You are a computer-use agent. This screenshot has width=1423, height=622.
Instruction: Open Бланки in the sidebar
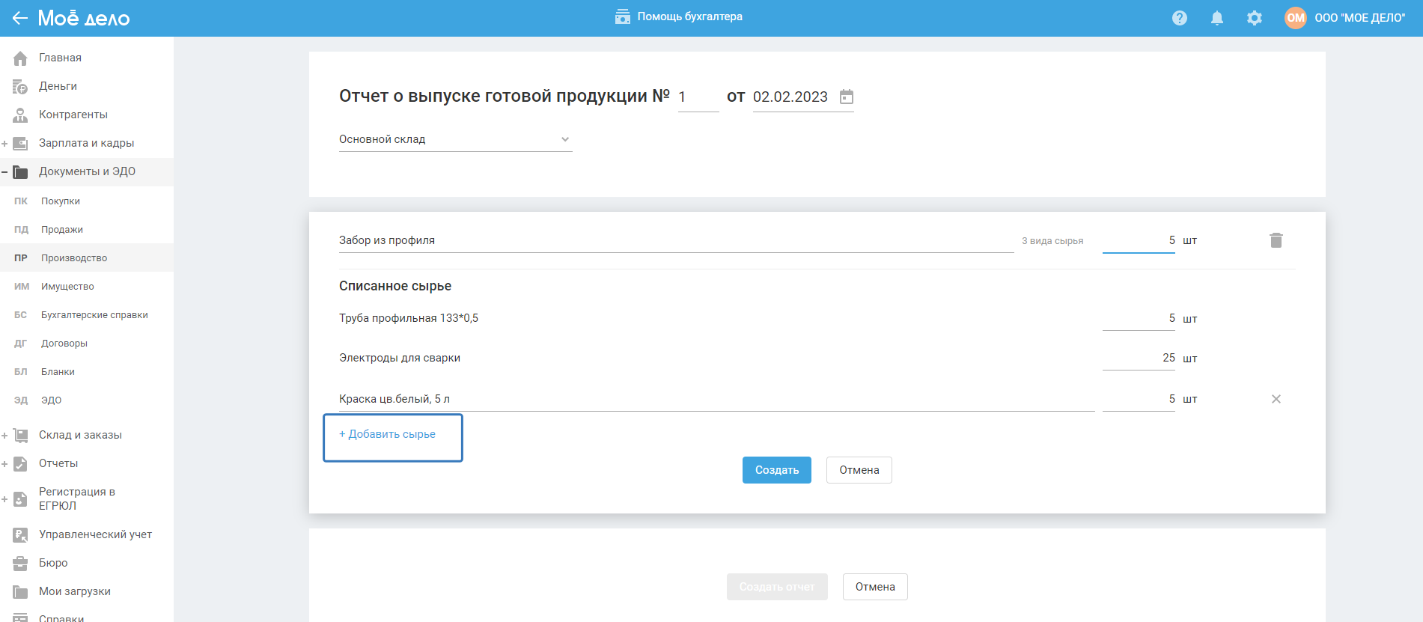click(87, 371)
